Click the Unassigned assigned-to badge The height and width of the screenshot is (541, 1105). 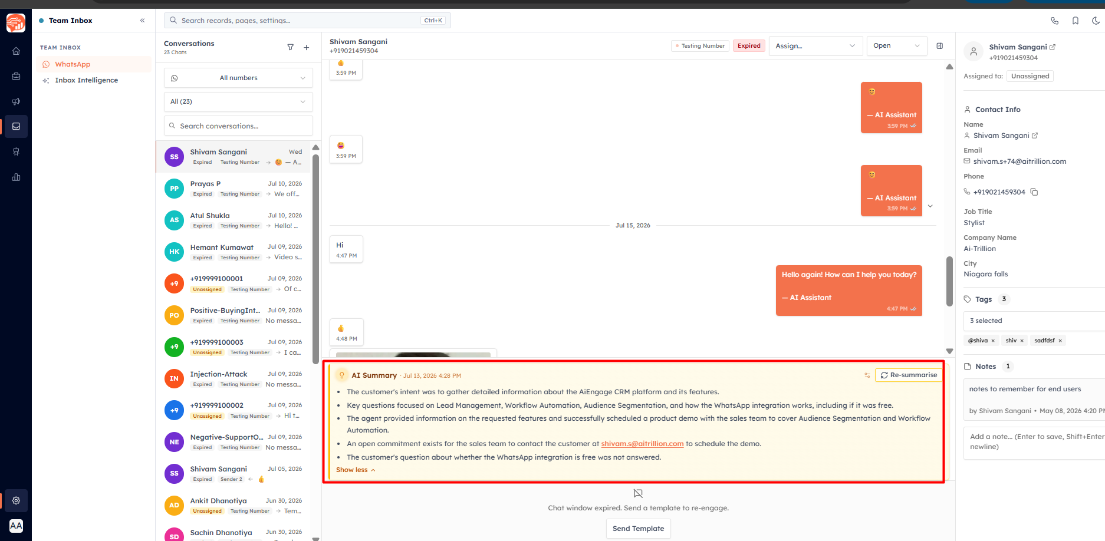(x=1030, y=76)
